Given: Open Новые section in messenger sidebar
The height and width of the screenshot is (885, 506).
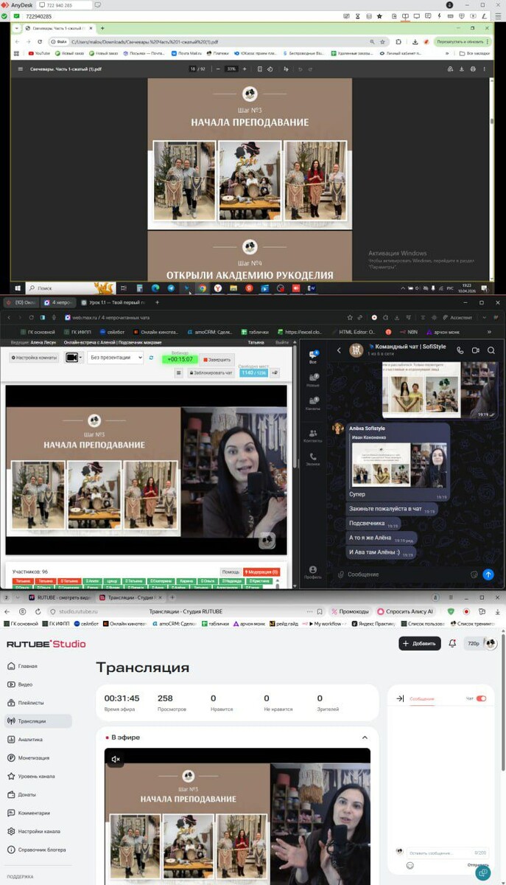Looking at the screenshot, I should (x=313, y=379).
